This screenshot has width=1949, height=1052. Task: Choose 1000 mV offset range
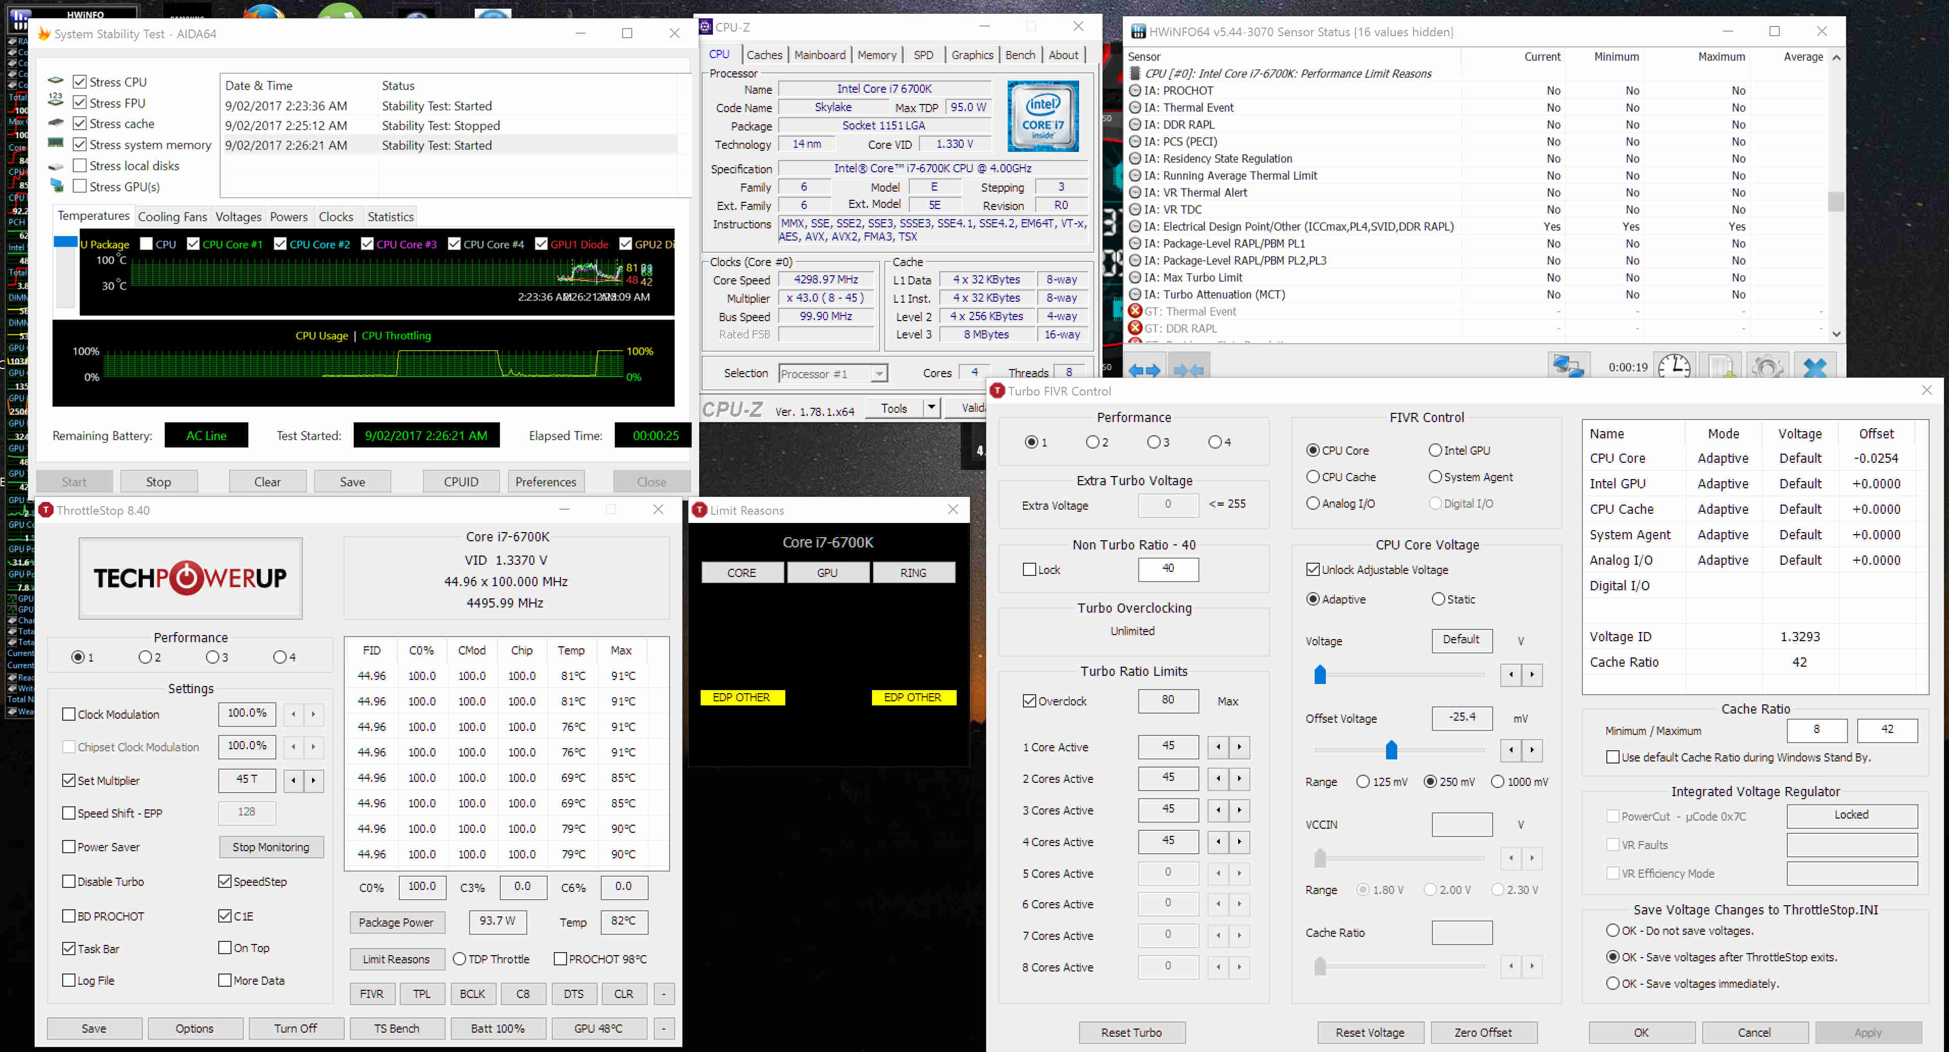tap(1497, 782)
